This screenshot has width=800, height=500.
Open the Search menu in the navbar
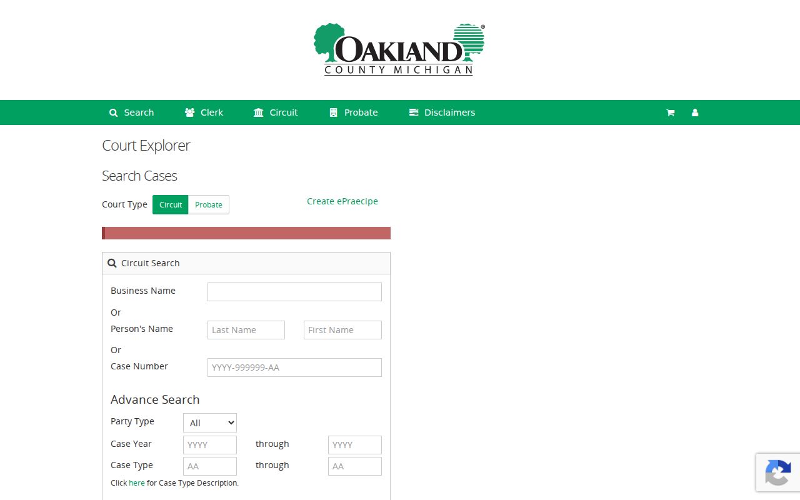(x=131, y=112)
